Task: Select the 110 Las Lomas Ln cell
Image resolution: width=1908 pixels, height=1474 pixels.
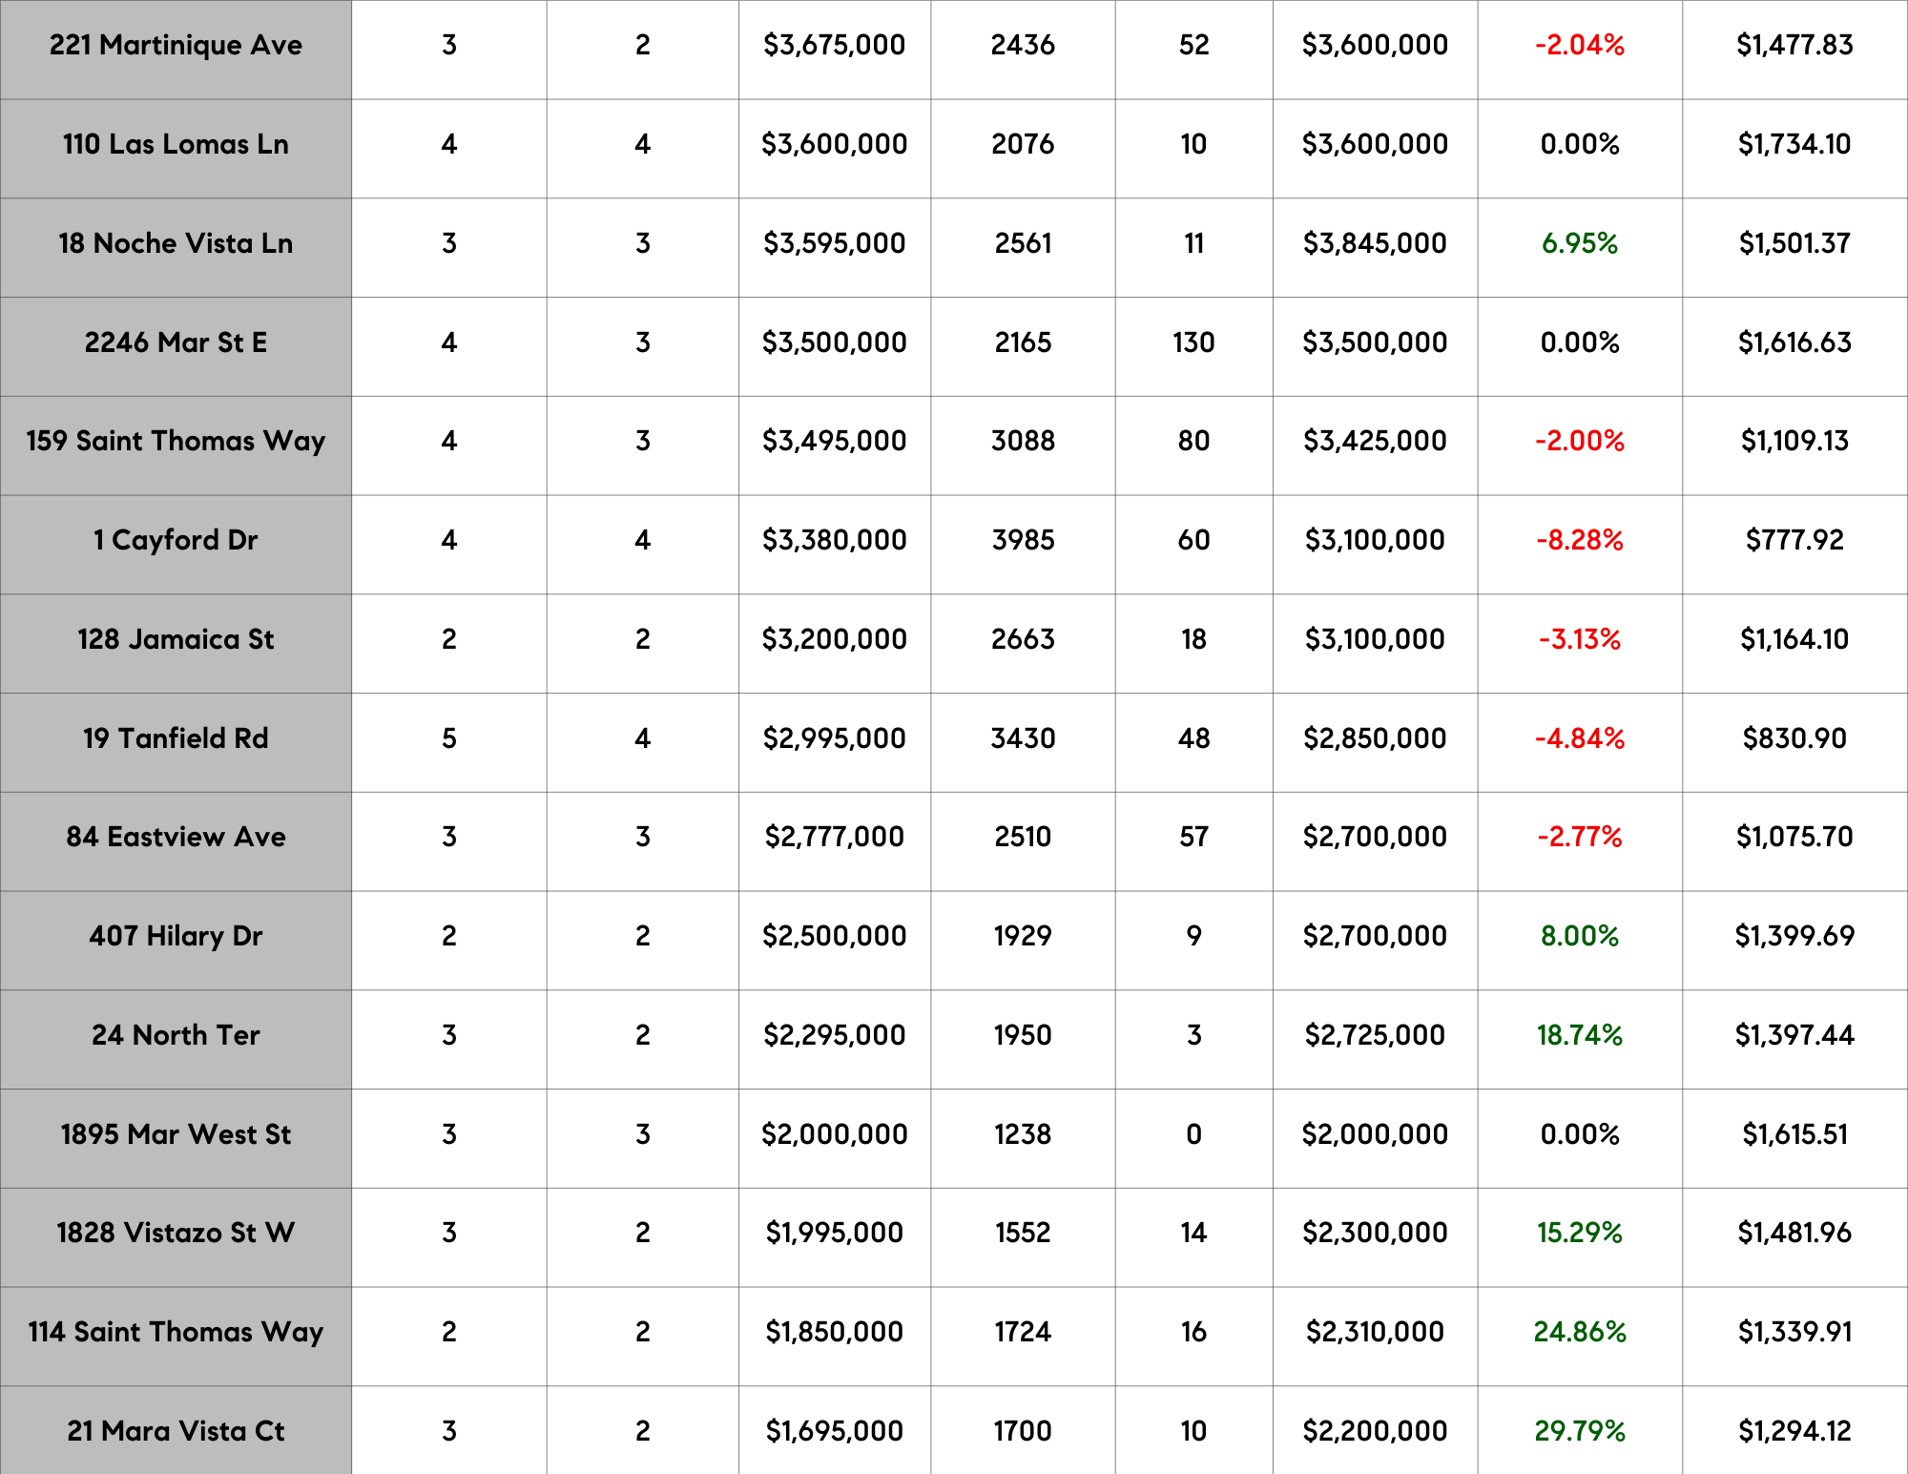Action: pyautogui.click(x=176, y=144)
